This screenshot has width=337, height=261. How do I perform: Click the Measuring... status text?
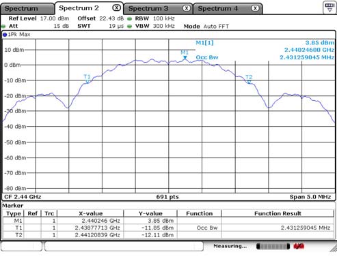click(230, 246)
